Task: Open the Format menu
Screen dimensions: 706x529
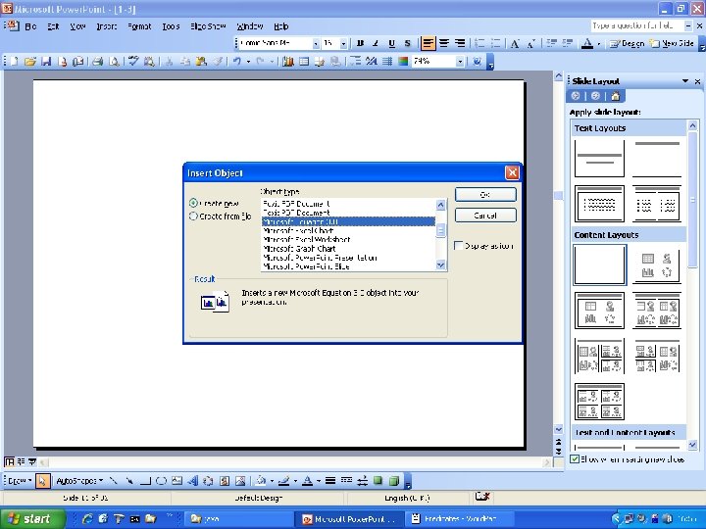Action: (139, 26)
